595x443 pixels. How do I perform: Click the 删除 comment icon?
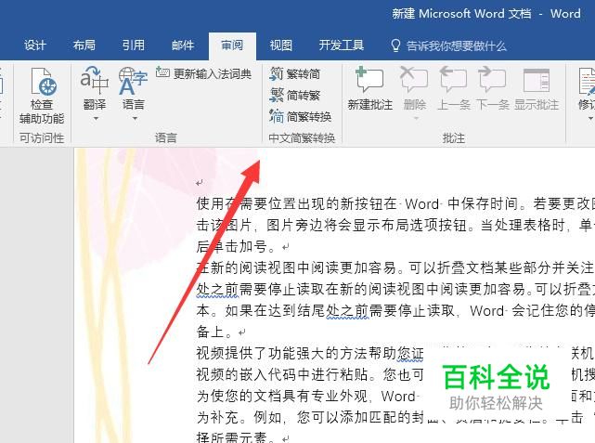(414, 80)
